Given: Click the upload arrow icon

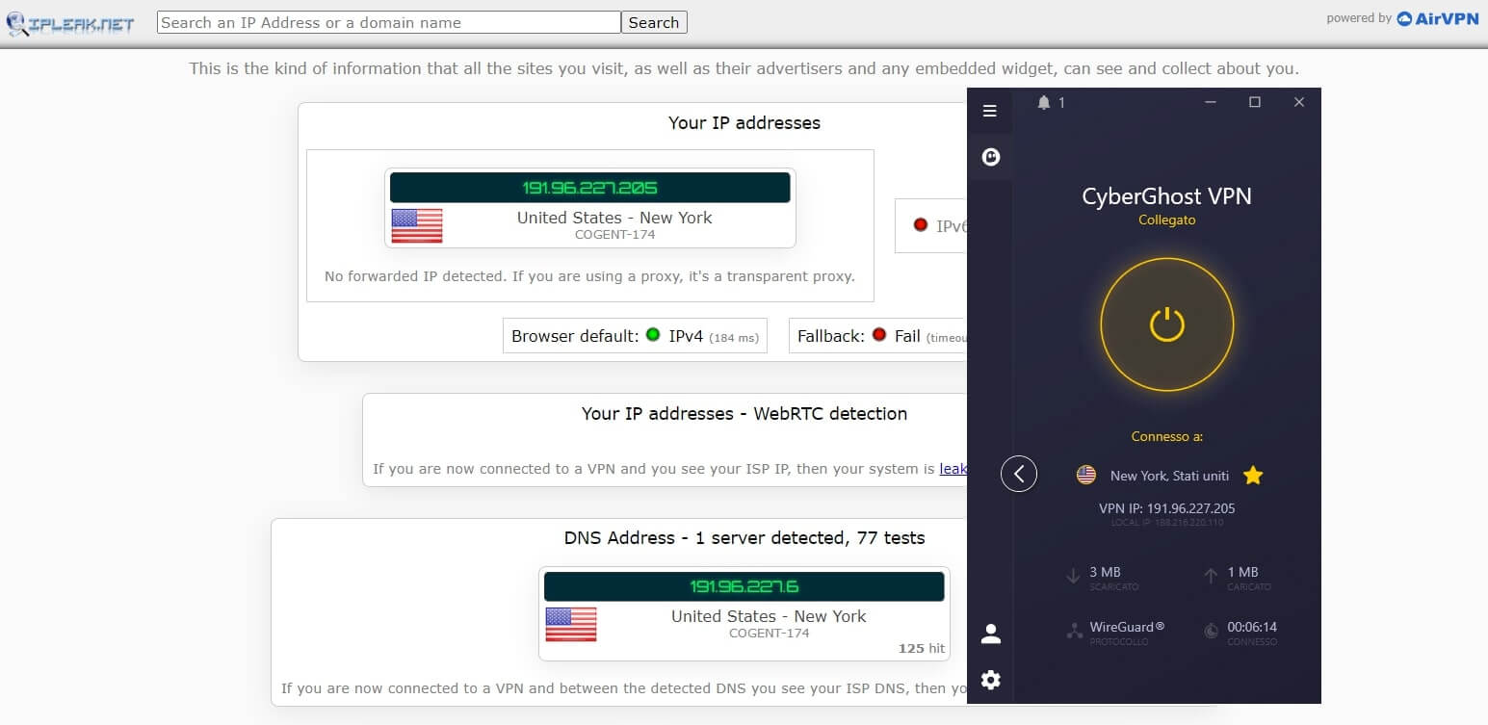Looking at the screenshot, I should (x=1212, y=577).
